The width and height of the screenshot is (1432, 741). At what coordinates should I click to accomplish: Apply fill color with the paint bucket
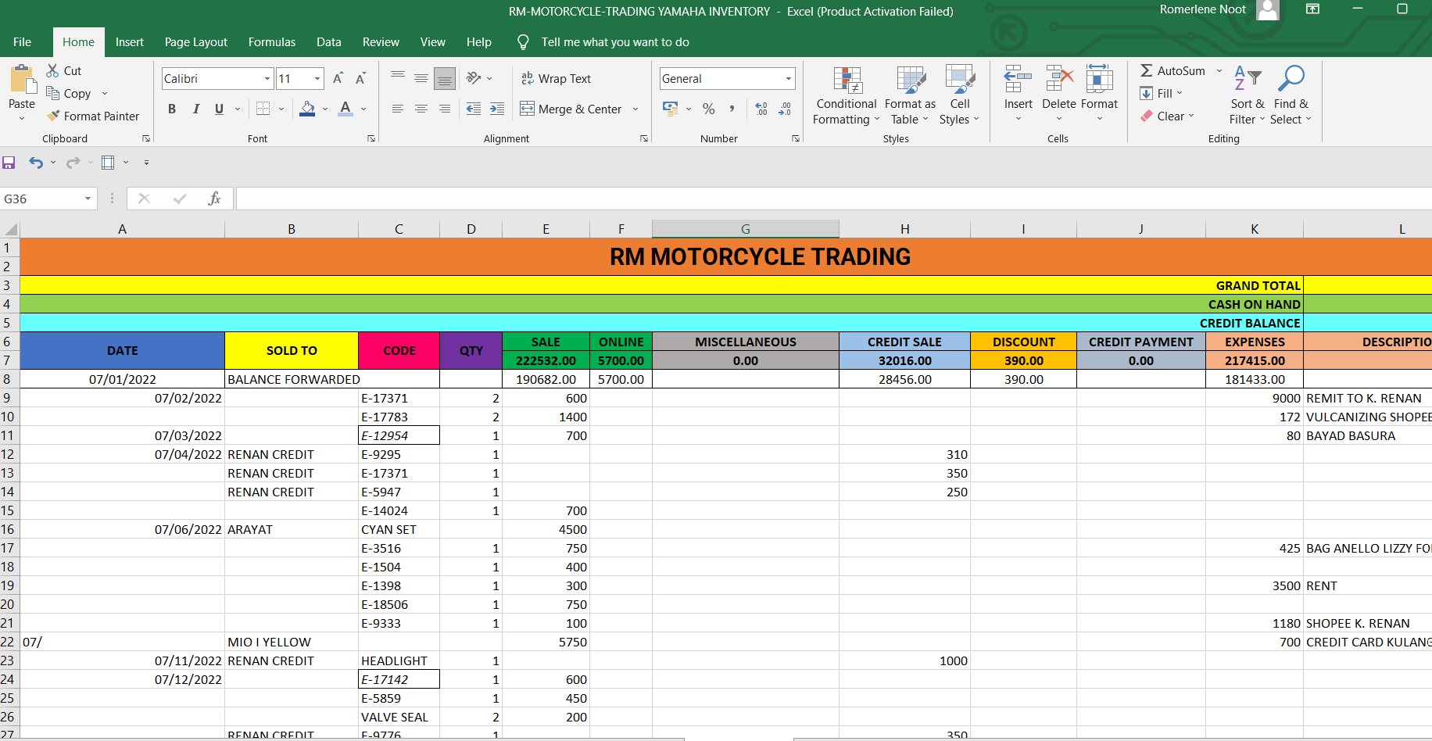tap(308, 109)
